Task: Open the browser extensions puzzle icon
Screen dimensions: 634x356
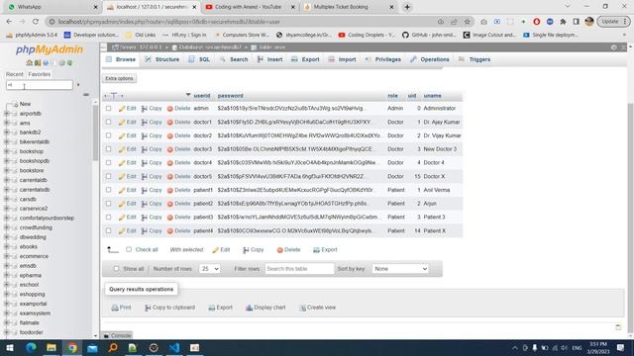Action: pos(563,22)
